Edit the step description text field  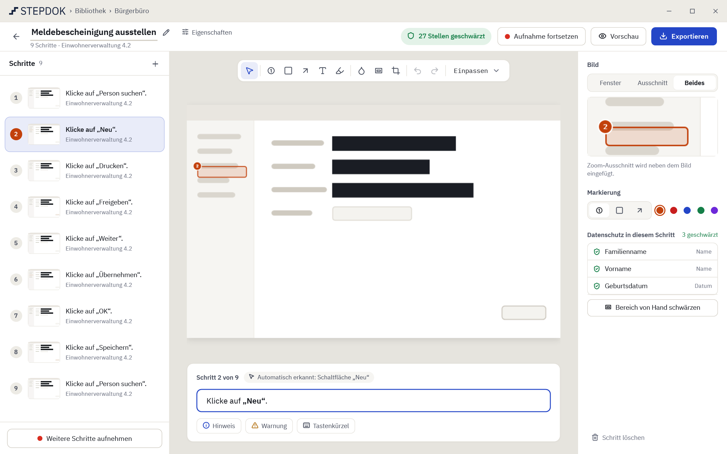373,401
